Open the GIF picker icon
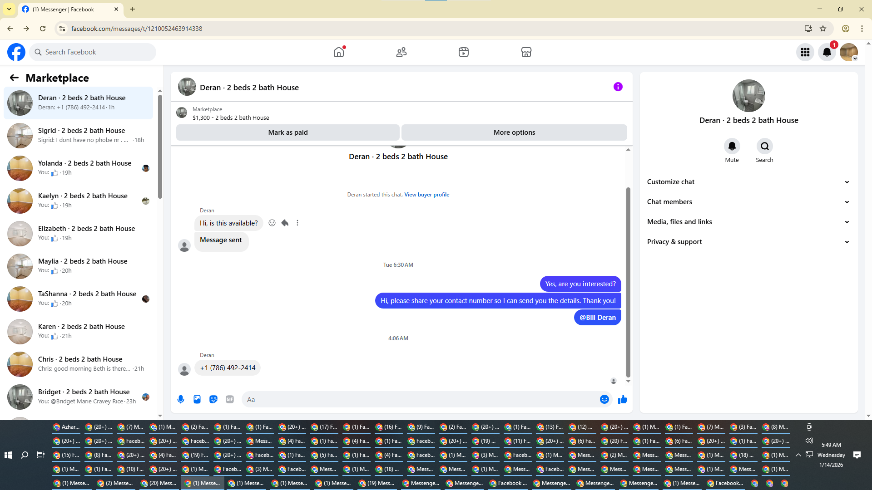The width and height of the screenshot is (872, 490). point(230,399)
